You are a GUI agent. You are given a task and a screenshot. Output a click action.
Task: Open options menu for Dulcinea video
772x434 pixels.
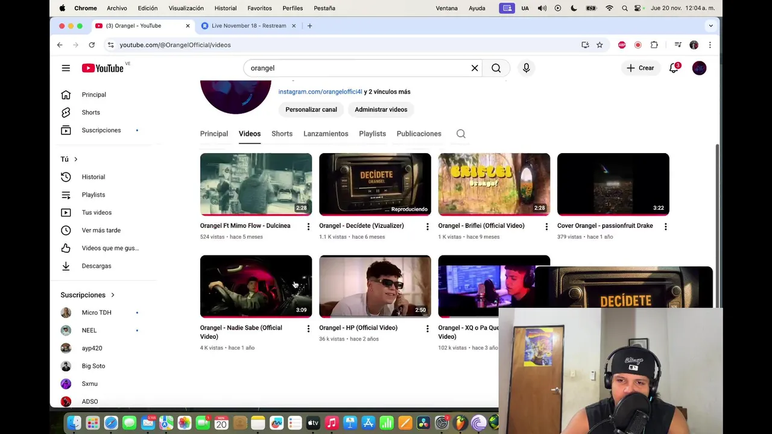[x=308, y=227]
